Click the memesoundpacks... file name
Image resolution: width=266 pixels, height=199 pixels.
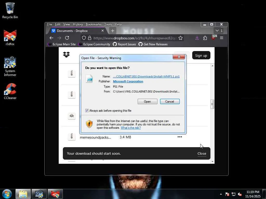(96, 137)
